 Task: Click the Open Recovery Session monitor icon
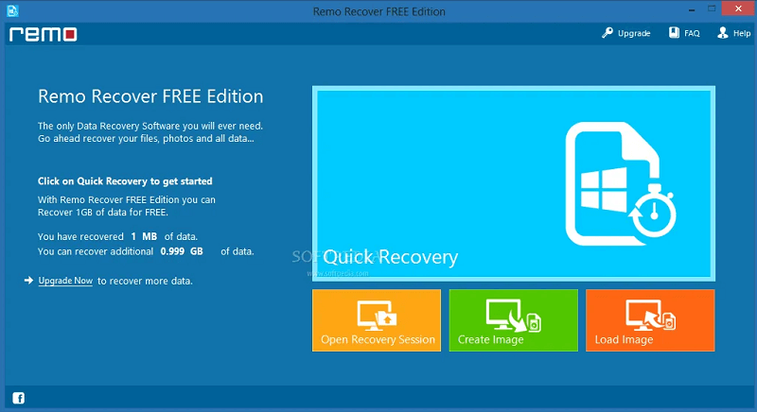point(377,316)
